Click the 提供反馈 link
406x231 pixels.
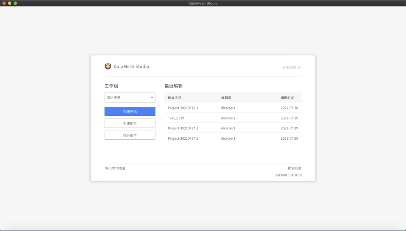pos(295,168)
